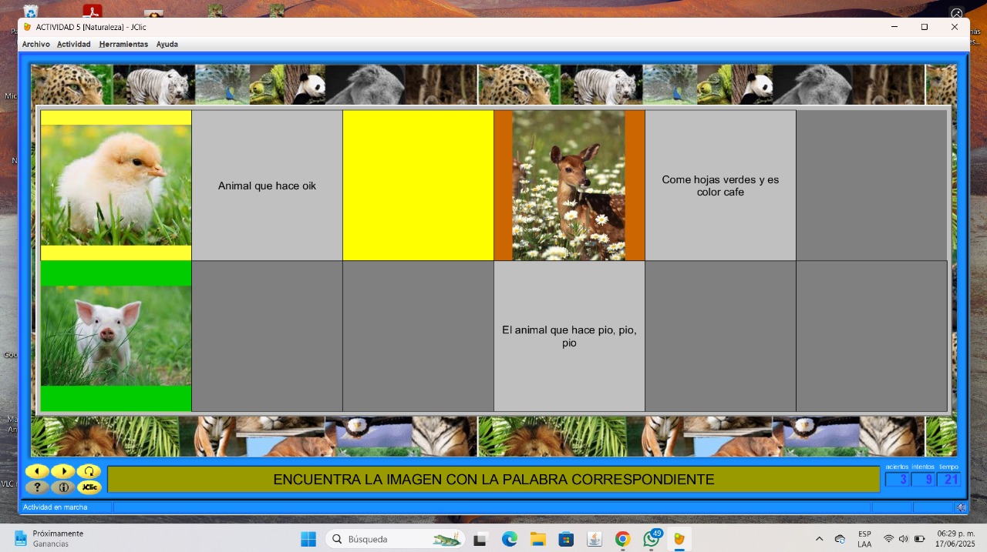Pick the 'Come hojas verdes' text card

pyautogui.click(x=720, y=186)
